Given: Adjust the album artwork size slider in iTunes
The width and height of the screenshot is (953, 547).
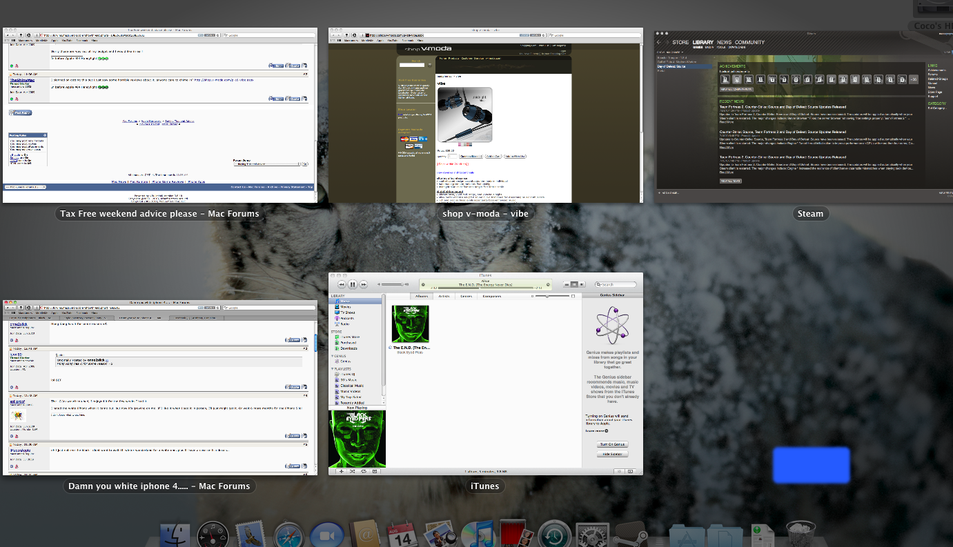Looking at the screenshot, I should pyautogui.click(x=552, y=296).
